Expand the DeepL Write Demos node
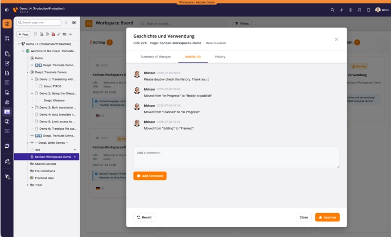Viewport: 391px width, 237px height. pos(28,143)
